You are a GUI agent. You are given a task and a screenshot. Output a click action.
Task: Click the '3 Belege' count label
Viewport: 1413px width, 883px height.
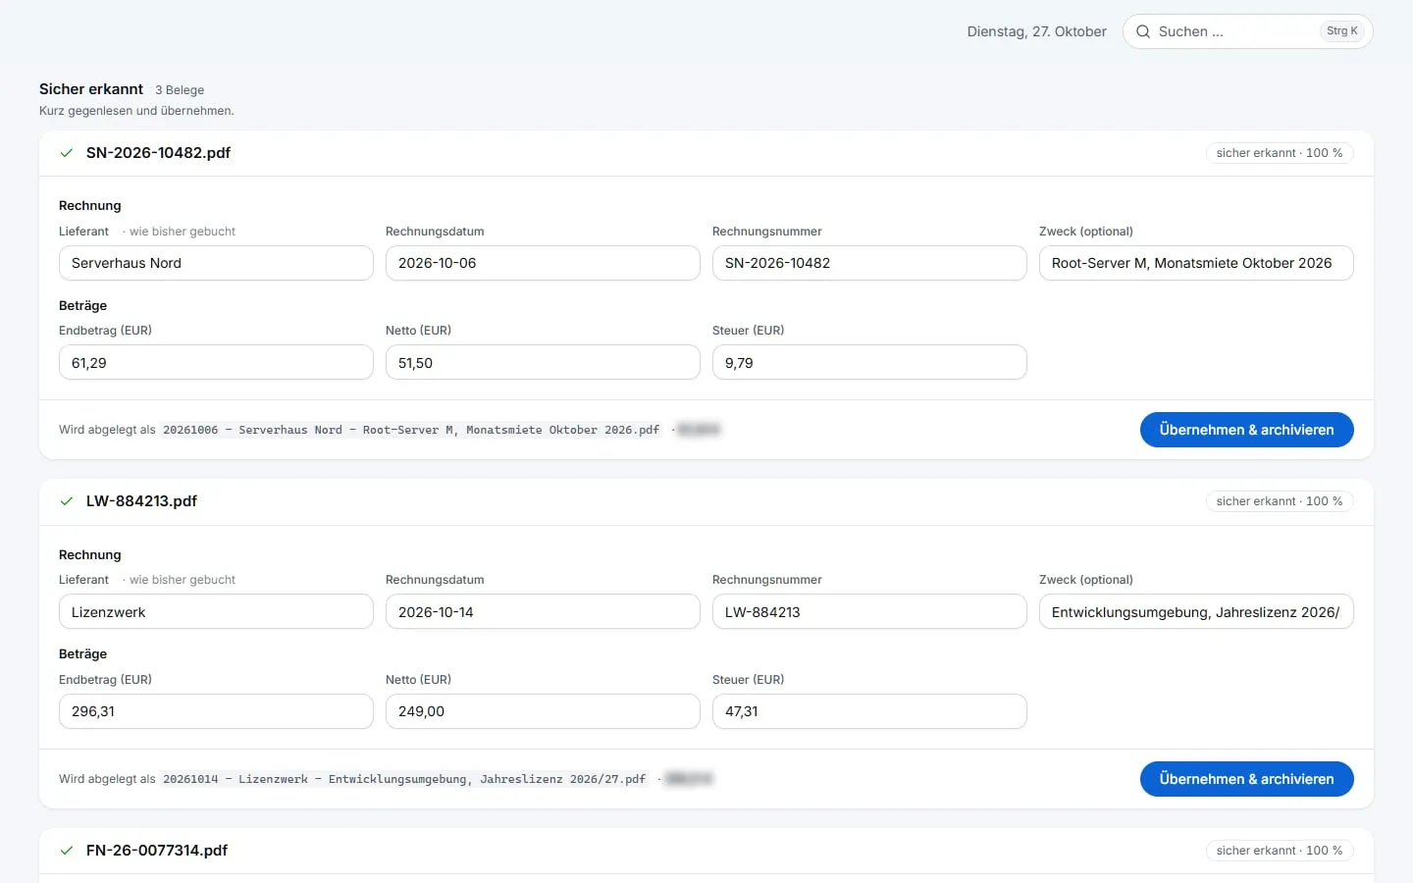180,90
